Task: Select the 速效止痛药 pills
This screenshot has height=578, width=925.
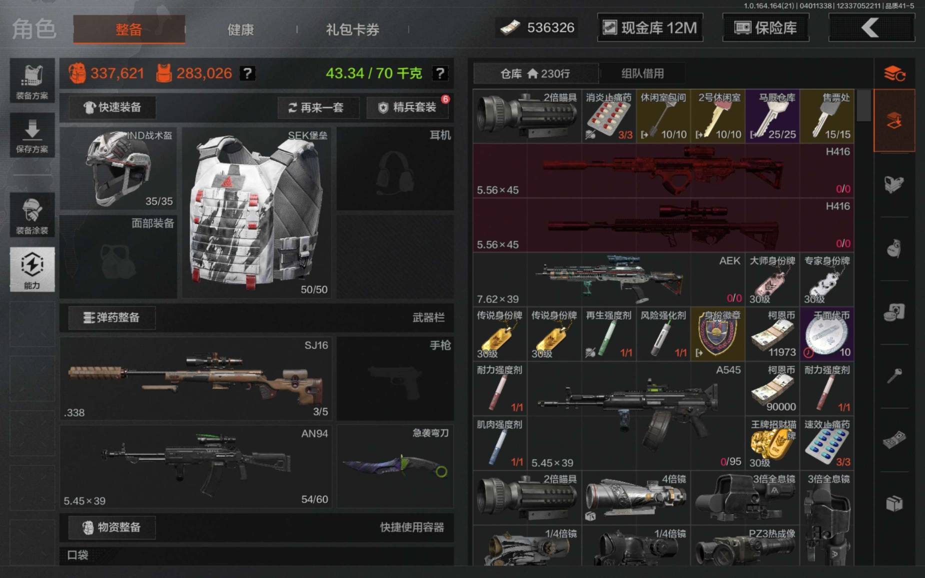Action: click(827, 443)
